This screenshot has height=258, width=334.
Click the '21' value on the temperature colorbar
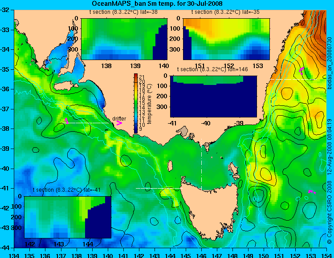(142, 77)
